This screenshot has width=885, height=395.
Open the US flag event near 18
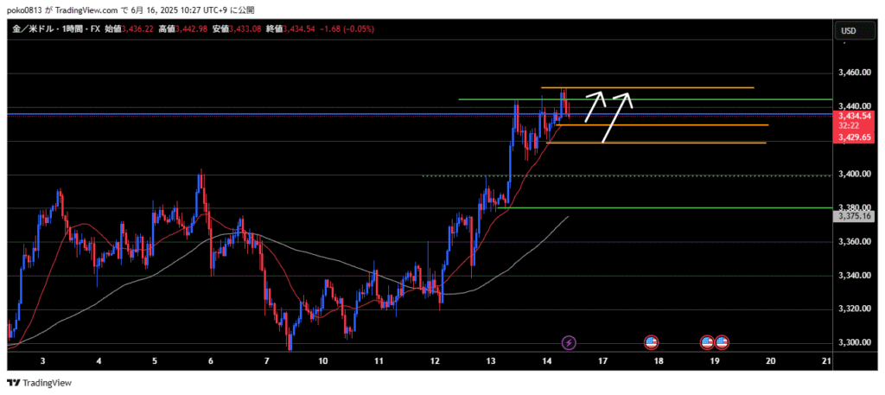tap(653, 343)
